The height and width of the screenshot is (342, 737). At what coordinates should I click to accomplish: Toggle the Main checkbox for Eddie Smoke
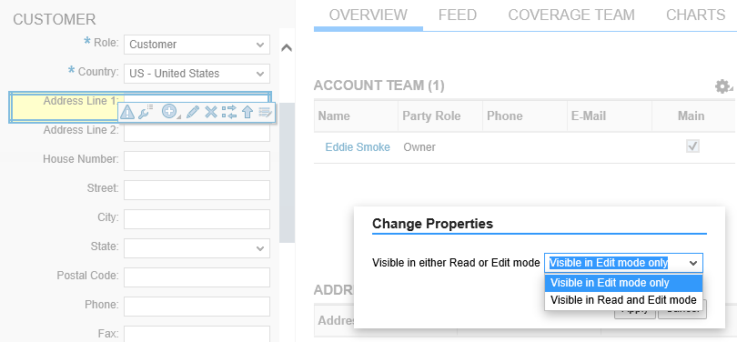pos(692,146)
